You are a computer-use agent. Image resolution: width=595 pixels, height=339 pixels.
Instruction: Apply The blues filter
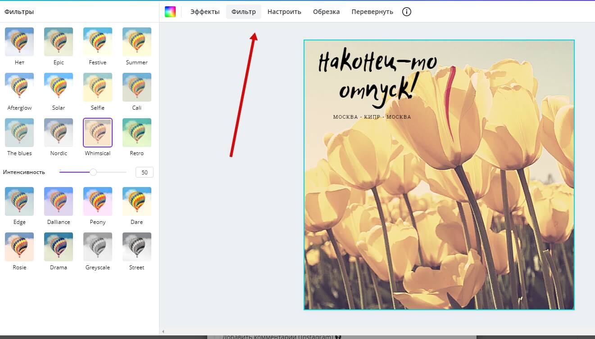click(x=19, y=133)
